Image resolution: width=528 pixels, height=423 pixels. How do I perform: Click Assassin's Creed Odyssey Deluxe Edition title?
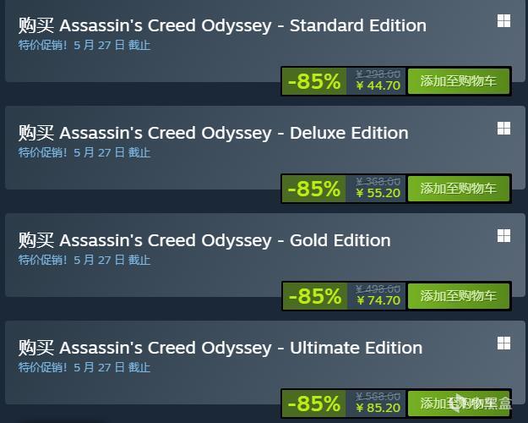(x=213, y=133)
